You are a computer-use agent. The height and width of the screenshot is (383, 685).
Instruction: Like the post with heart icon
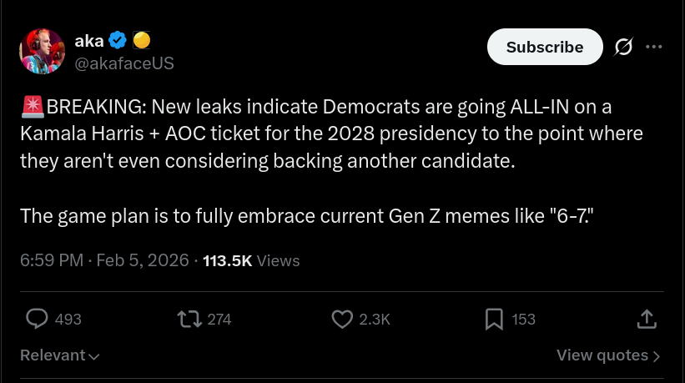coord(341,319)
